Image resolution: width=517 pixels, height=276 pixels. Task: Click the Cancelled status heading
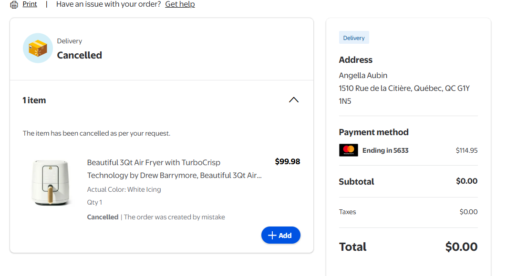click(x=80, y=55)
